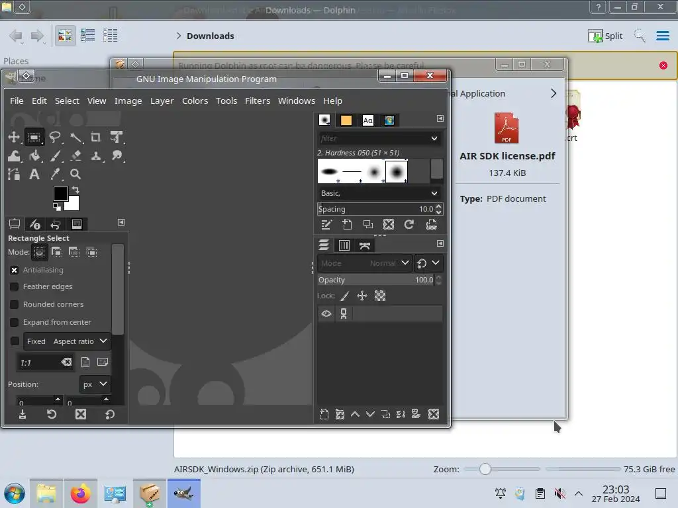Open Dolphin hamburger menu
This screenshot has width=678, height=508.
pyautogui.click(x=662, y=36)
